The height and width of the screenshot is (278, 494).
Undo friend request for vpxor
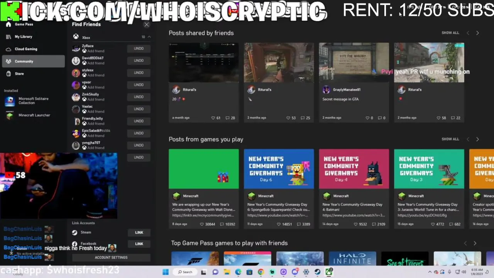point(139,85)
